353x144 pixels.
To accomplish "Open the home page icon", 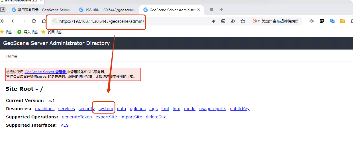I will coord(44,21).
